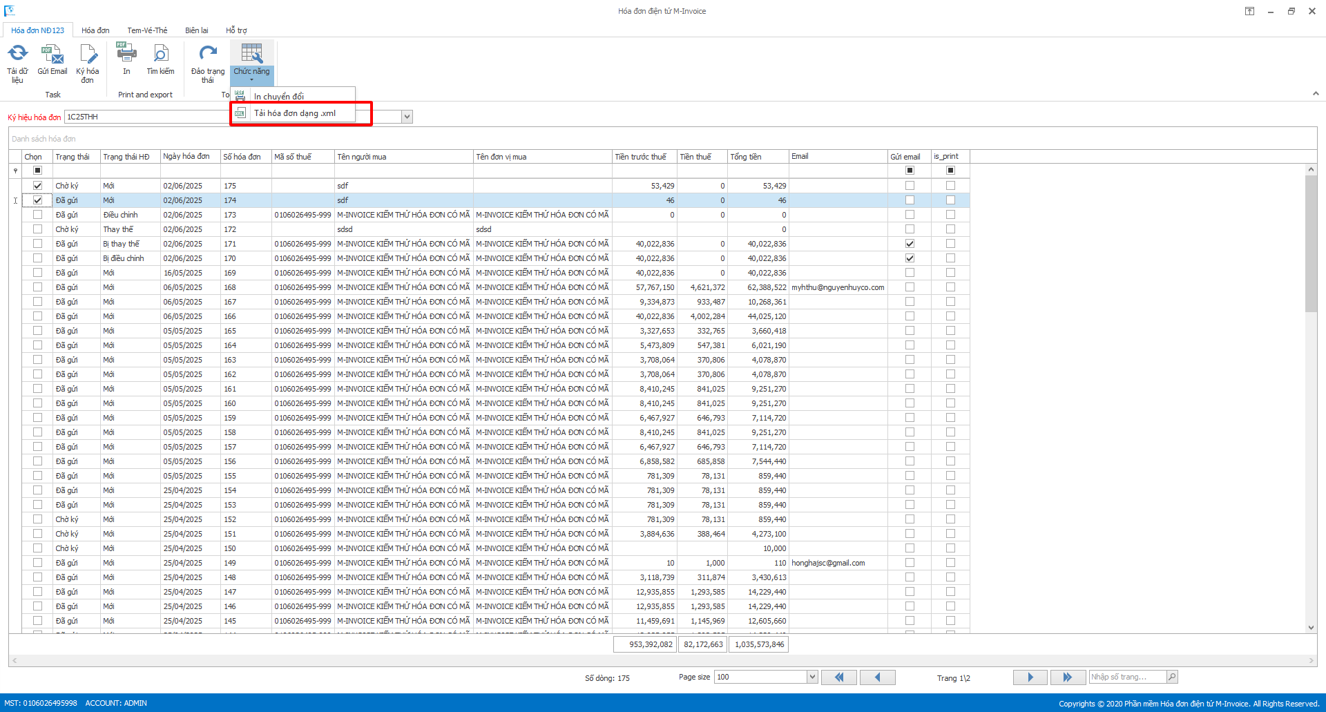1326x712 pixels.
Task: Click the Tên người mua filter cell
Action: (x=404, y=171)
